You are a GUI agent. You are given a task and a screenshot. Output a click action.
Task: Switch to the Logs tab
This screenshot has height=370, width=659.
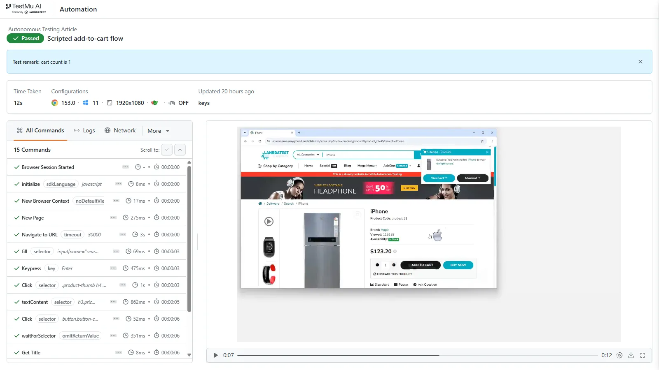click(x=84, y=130)
